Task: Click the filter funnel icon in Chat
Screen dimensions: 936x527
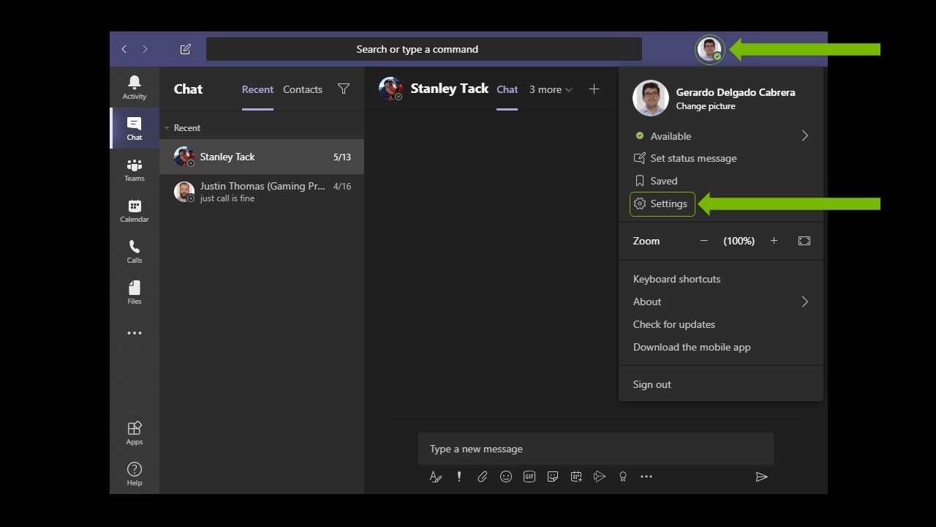Action: (x=344, y=89)
